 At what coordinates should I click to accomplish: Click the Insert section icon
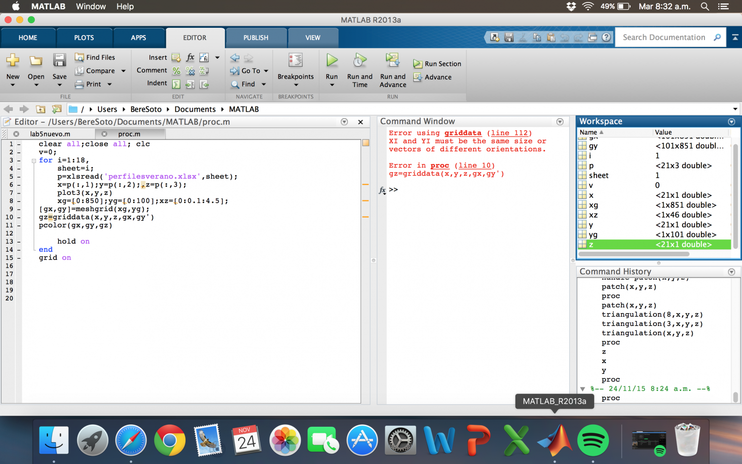176,57
